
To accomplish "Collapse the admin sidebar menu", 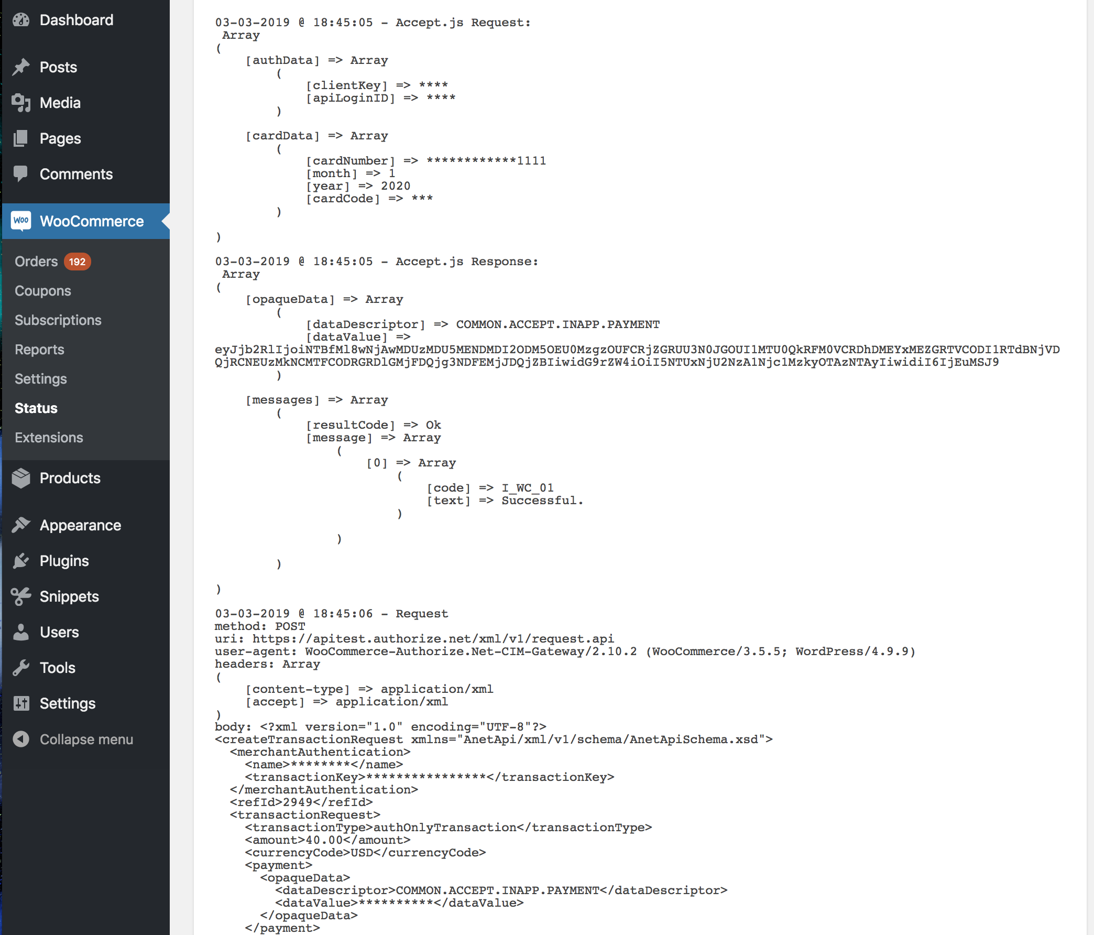I will 86,739.
